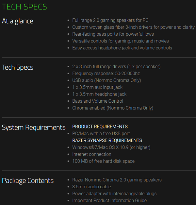Click the 'System Requirements' section title

pos(34,128)
